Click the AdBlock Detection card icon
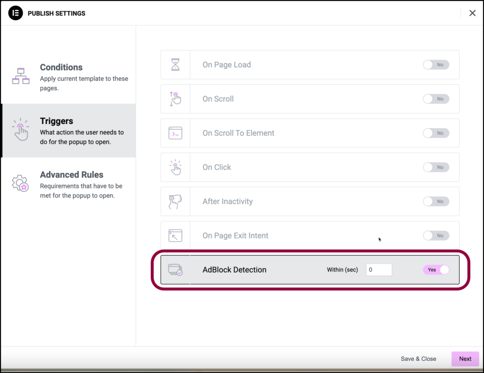 175,269
